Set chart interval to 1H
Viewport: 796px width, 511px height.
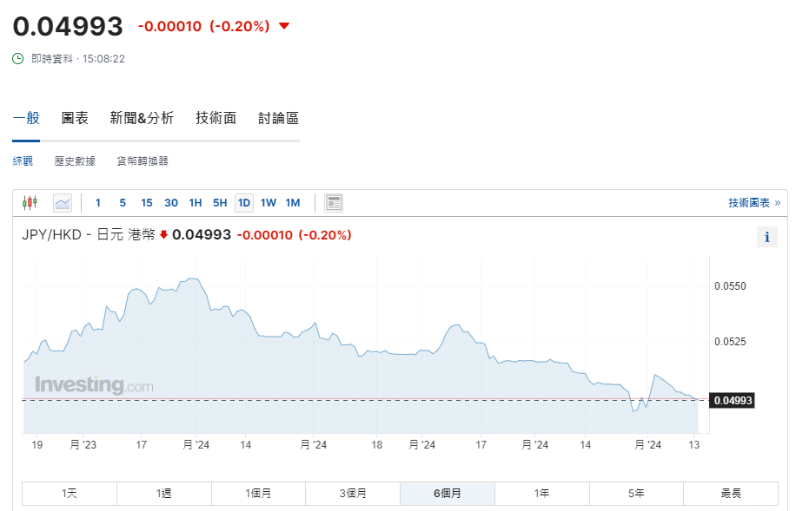[x=196, y=203]
